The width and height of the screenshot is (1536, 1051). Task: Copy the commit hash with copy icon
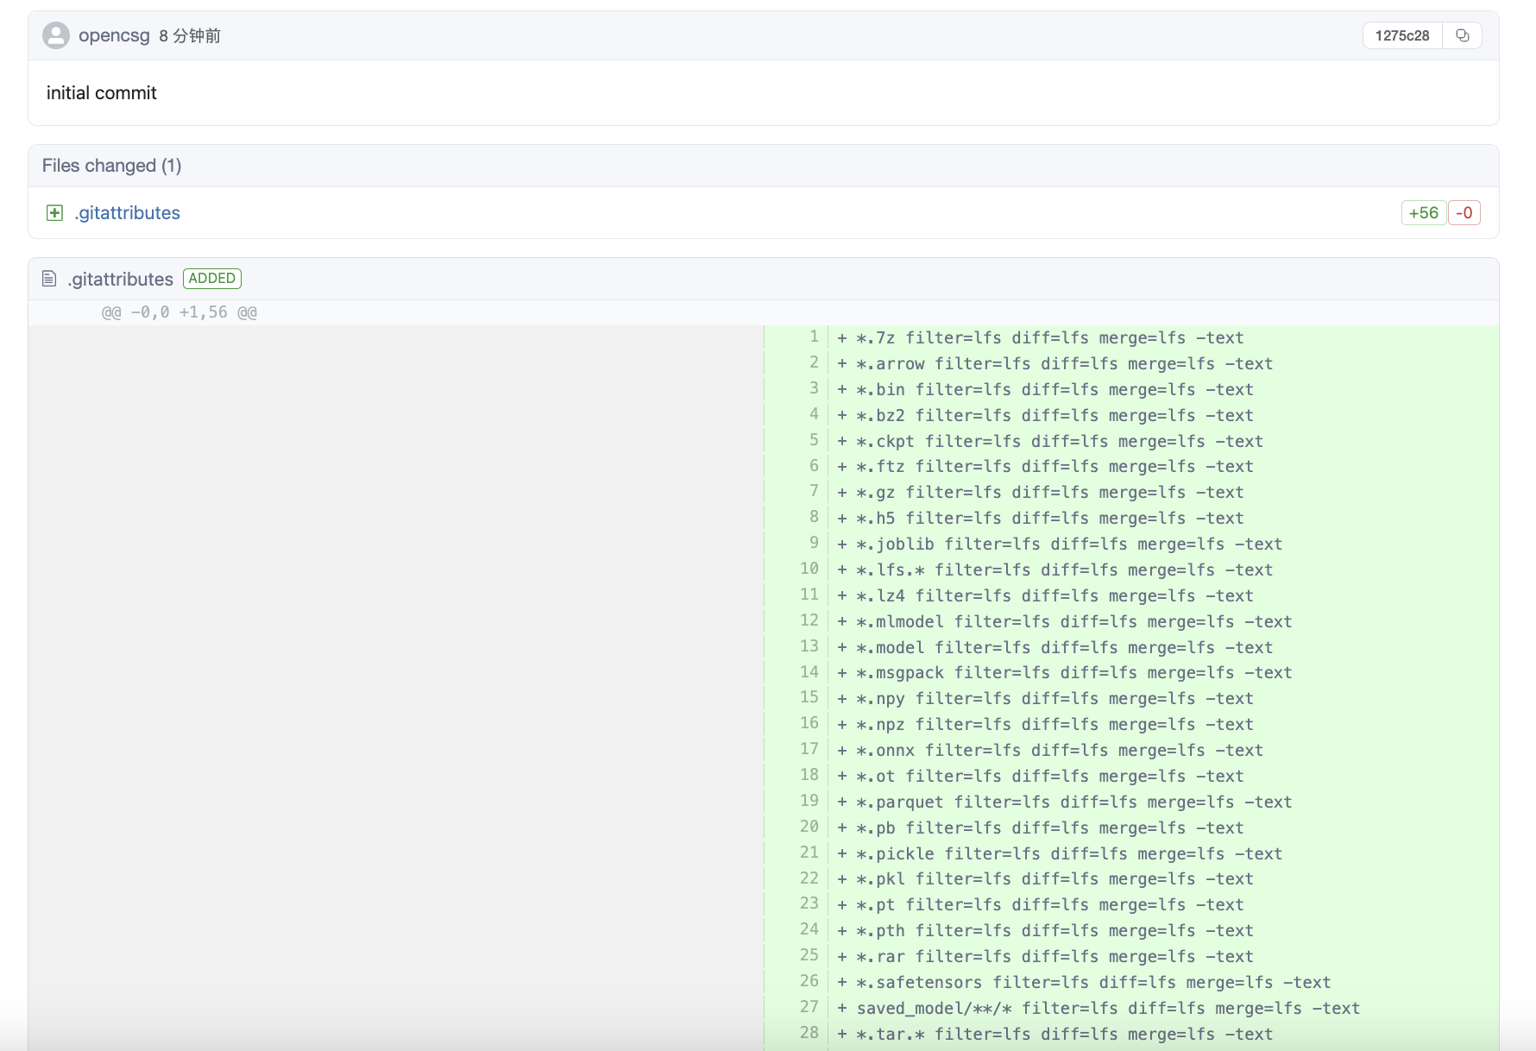1462,35
